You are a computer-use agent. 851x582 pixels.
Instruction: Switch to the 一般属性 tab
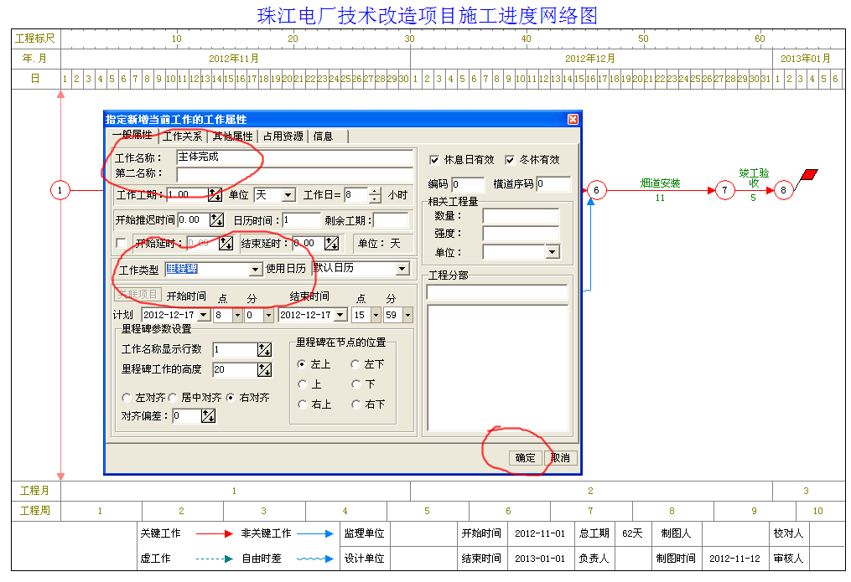click(132, 135)
